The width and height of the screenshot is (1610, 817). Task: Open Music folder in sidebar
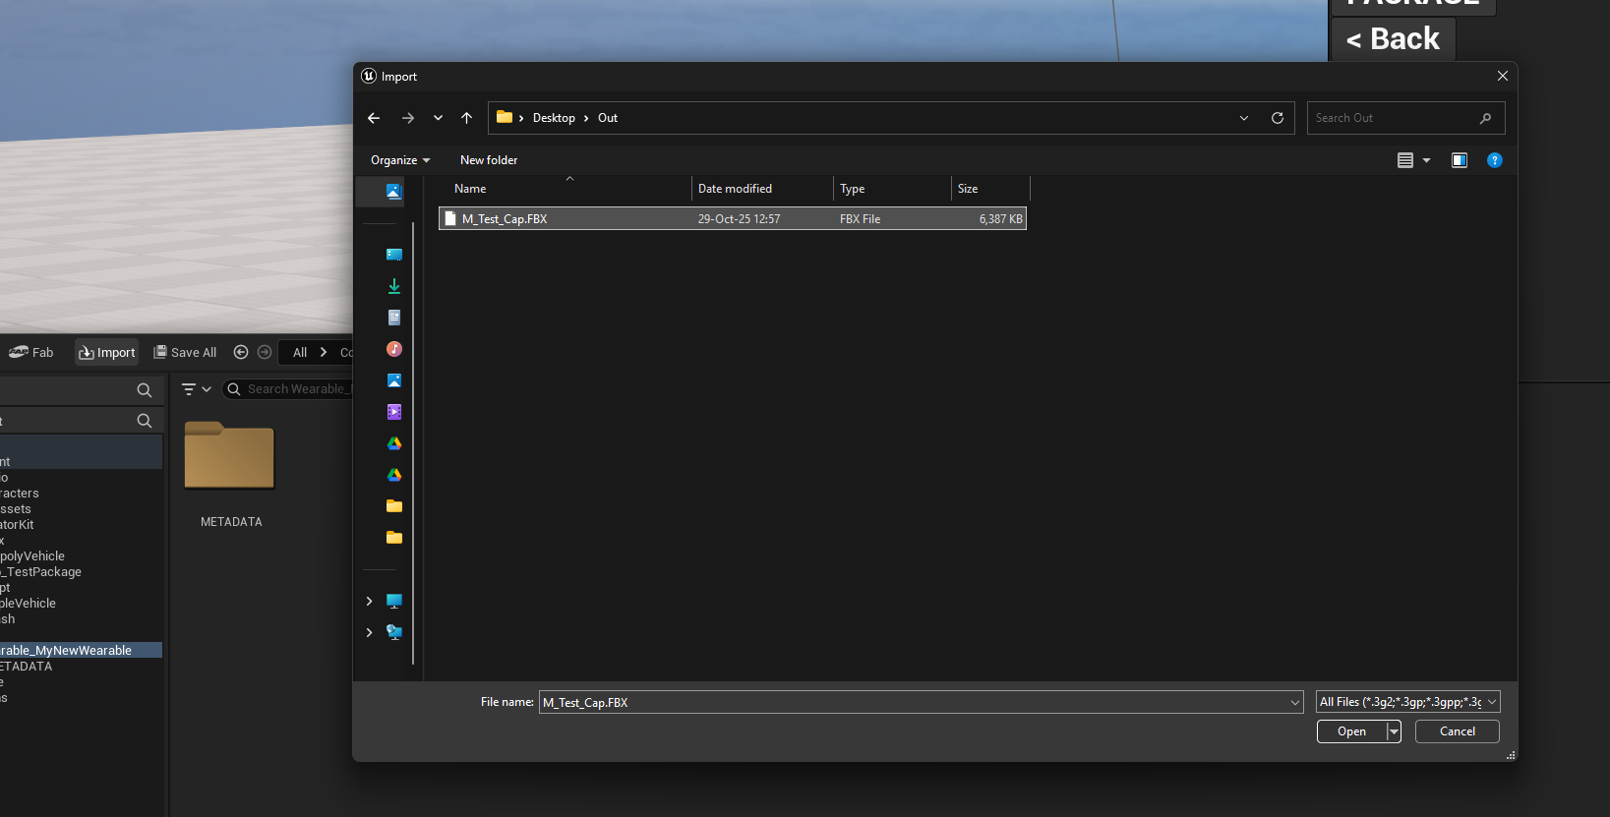(394, 349)
